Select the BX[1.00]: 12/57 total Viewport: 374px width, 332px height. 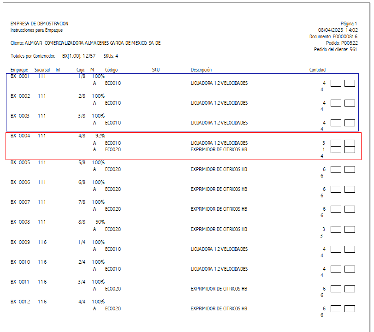coord(79,56)
